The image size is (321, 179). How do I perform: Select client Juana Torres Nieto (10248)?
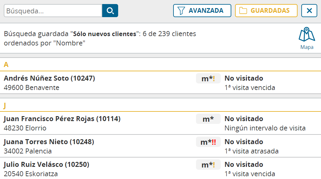coord(49,142)
